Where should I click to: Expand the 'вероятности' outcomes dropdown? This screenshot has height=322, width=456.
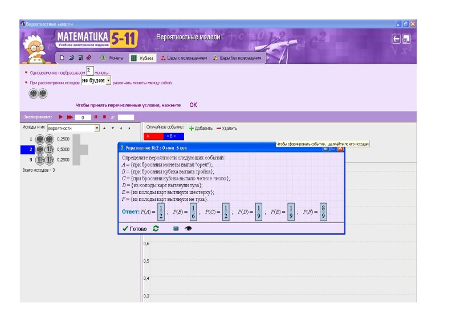97,129
